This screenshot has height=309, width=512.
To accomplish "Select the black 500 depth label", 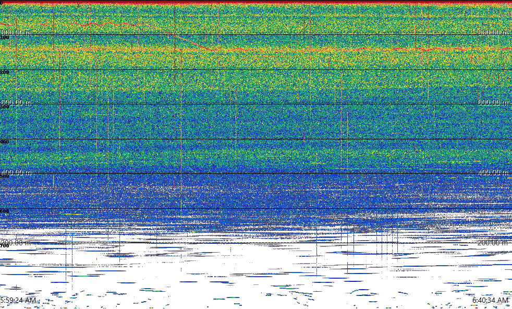I will click(5, 176).
